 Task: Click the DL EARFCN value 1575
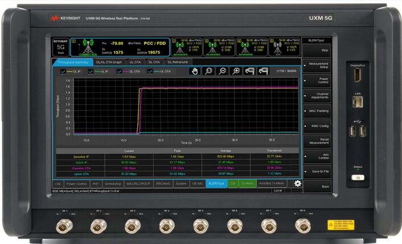coord(118,52)
